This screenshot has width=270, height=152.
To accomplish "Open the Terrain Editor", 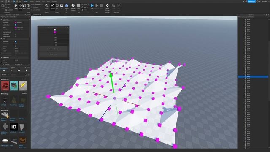I will coord(46,6).
